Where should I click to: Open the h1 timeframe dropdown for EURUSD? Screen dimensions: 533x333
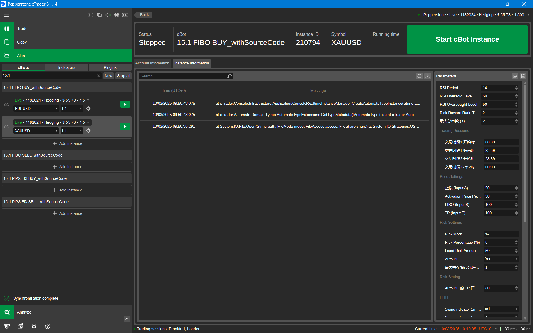point(72,109)
